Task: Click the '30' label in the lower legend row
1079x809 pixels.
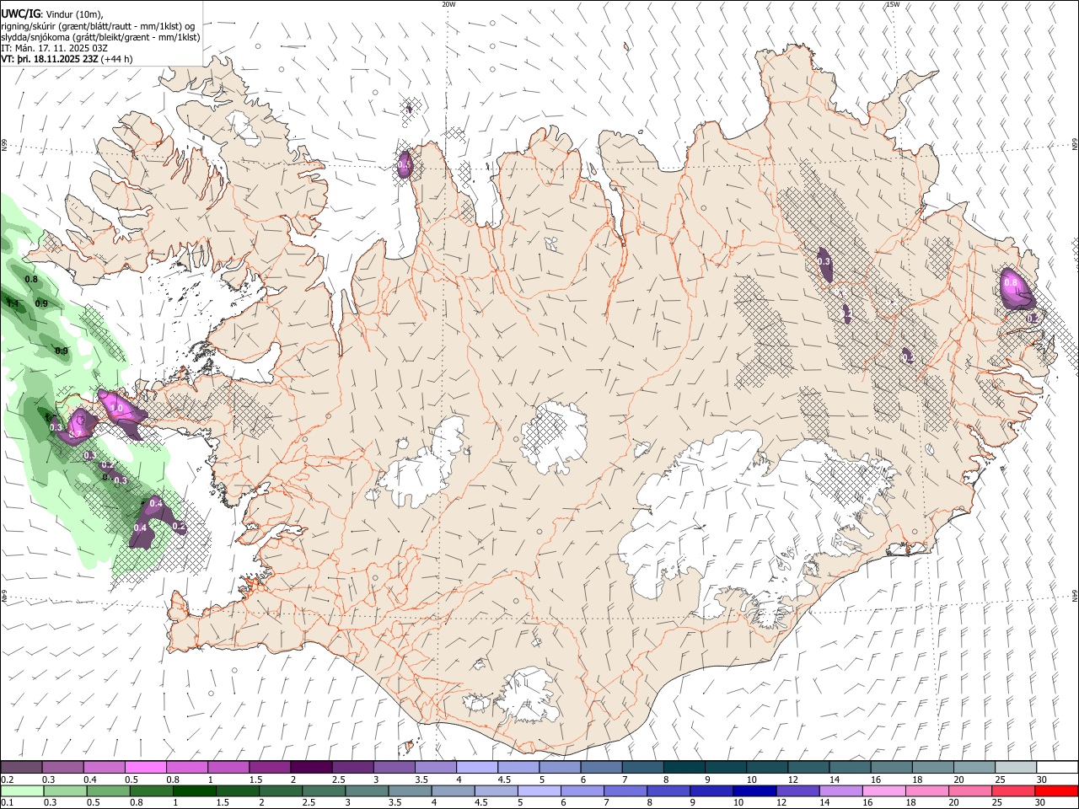Action: (x=1041, y=803)
